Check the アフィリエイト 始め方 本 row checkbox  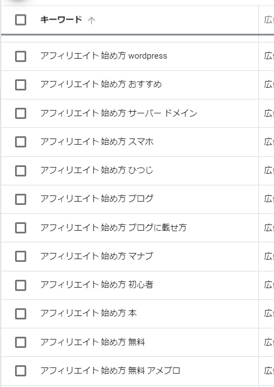pos(21,314)
